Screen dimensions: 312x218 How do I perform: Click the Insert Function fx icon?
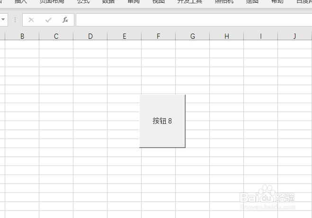point(65,20)
